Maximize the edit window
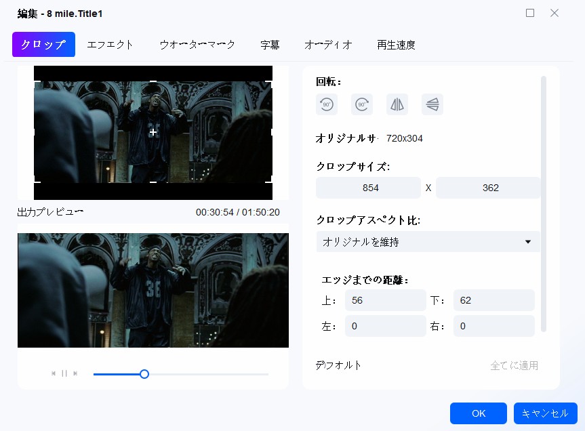585x431 pixels. (x=530, y=13)
